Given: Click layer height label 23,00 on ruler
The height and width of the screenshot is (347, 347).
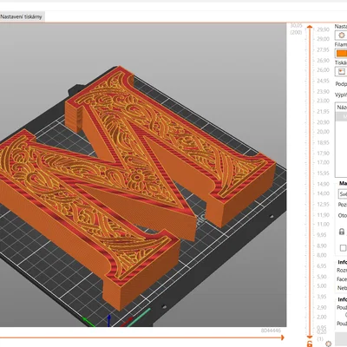Looking at the screenshot, I should pyautogui.click(x=323, y=101).
